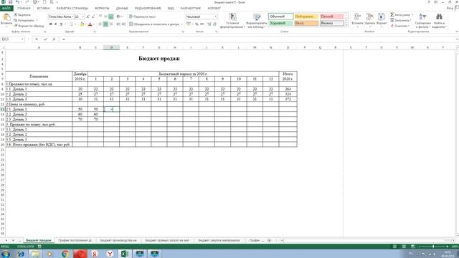This screenshot has height=258, width=459.
Task: Click the Increase Indent icon
Action: [x=123, y=24]
